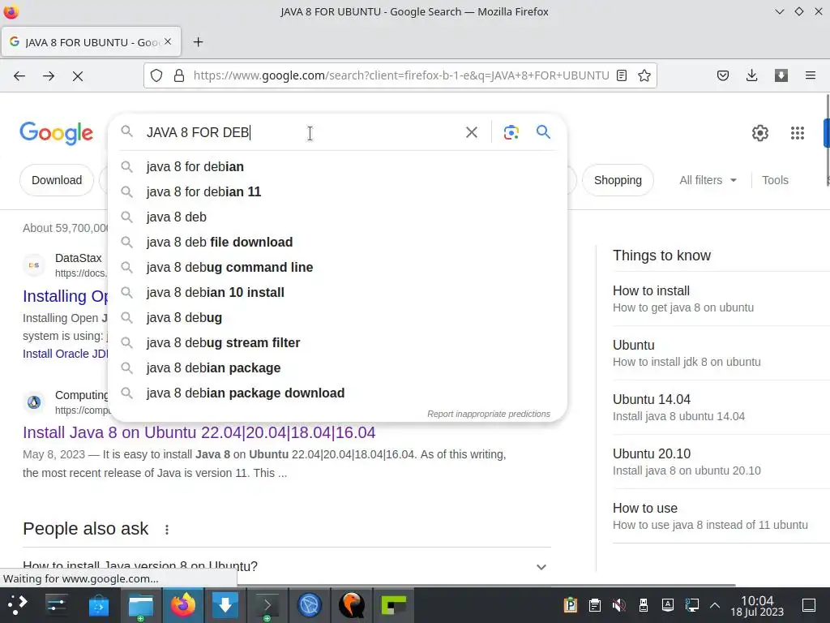This screenshot has height=623, width=830.
Task: Open the Firefox downloads panel
Action: [751, 75]
